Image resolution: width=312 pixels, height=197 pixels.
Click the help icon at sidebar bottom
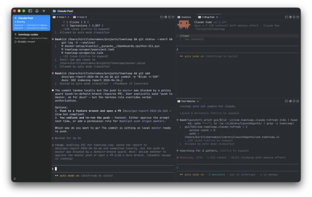click(x=15, y=179)
